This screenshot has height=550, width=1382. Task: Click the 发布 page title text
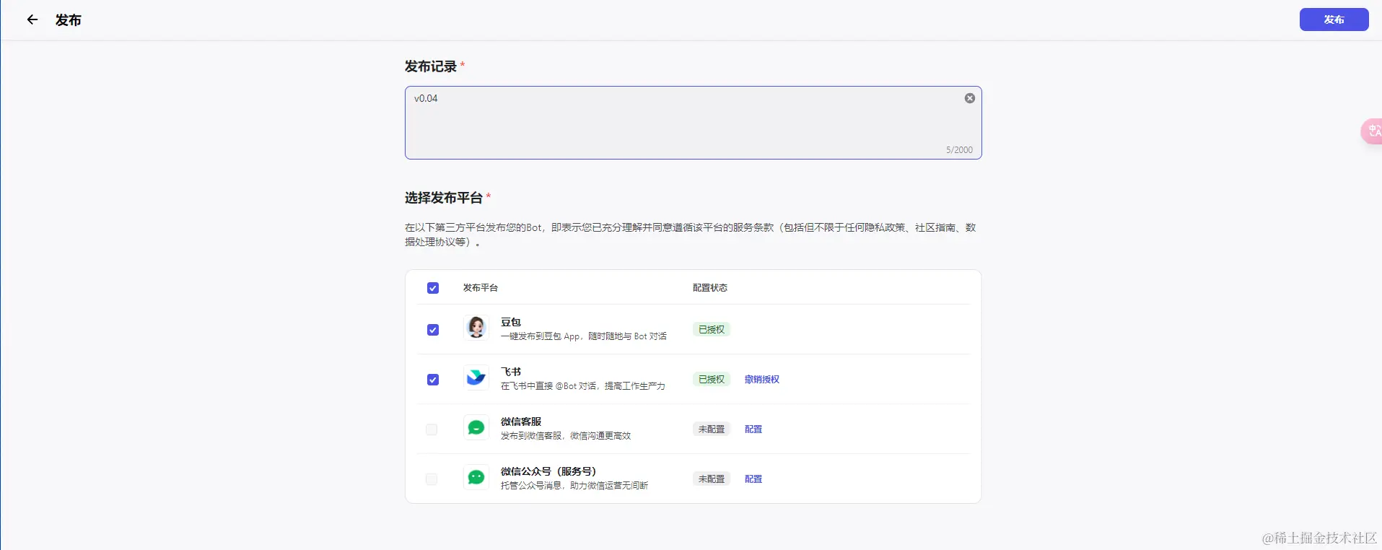(x=69, y=20)
